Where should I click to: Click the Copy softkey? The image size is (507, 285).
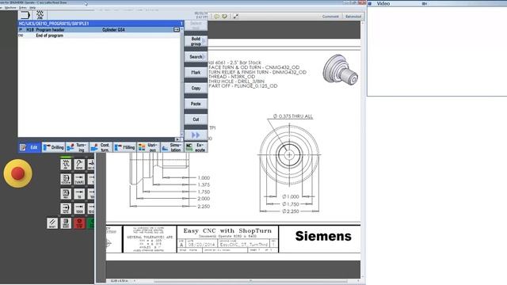[x=196, y=88]
